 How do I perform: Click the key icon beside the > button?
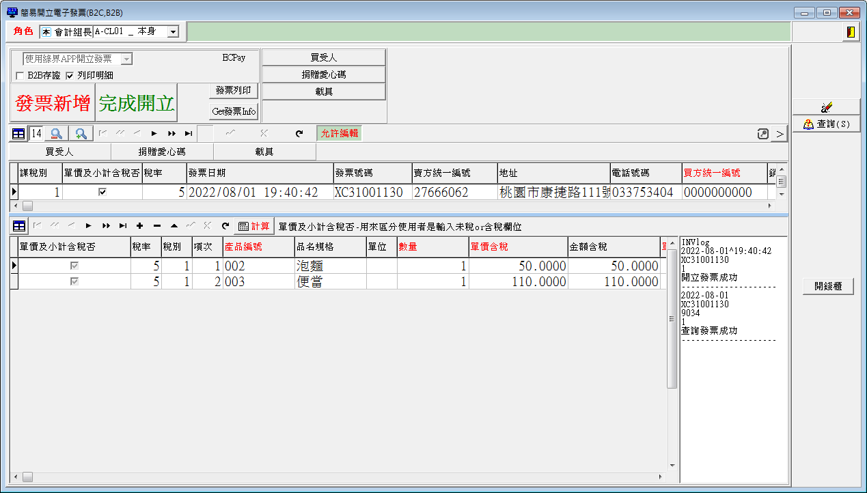(x=763, y=134)
